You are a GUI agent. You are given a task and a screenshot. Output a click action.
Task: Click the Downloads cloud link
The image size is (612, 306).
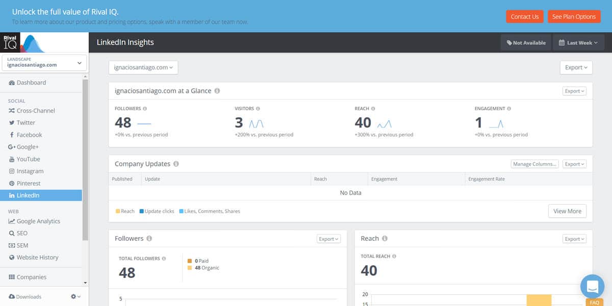(x=25, y=297)
